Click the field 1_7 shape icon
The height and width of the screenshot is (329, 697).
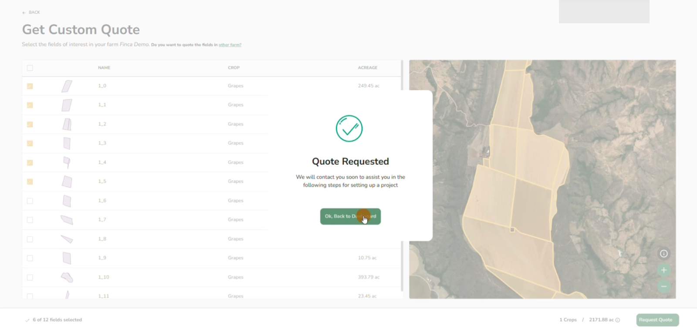coord(67,220)
